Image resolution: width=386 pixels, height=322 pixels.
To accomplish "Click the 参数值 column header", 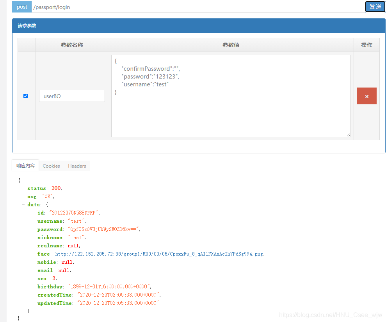I will [231, 45].
